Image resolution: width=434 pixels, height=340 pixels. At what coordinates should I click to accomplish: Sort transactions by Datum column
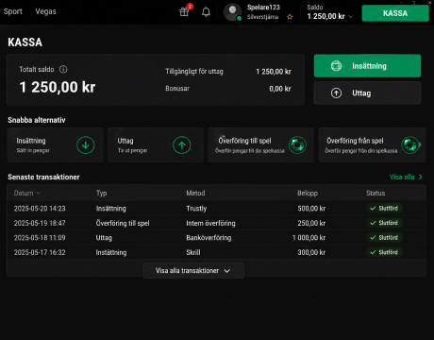27,193
